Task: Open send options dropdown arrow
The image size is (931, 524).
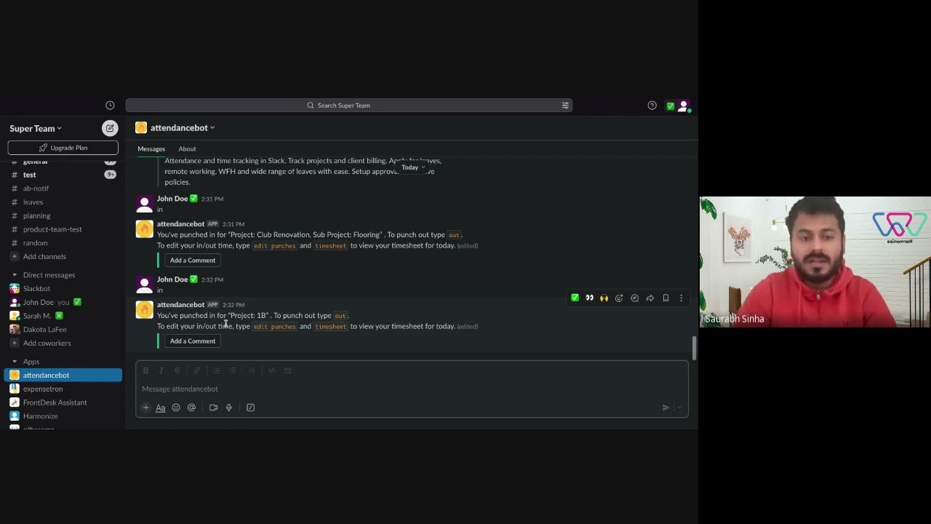Action: click(x=679, y=408)
